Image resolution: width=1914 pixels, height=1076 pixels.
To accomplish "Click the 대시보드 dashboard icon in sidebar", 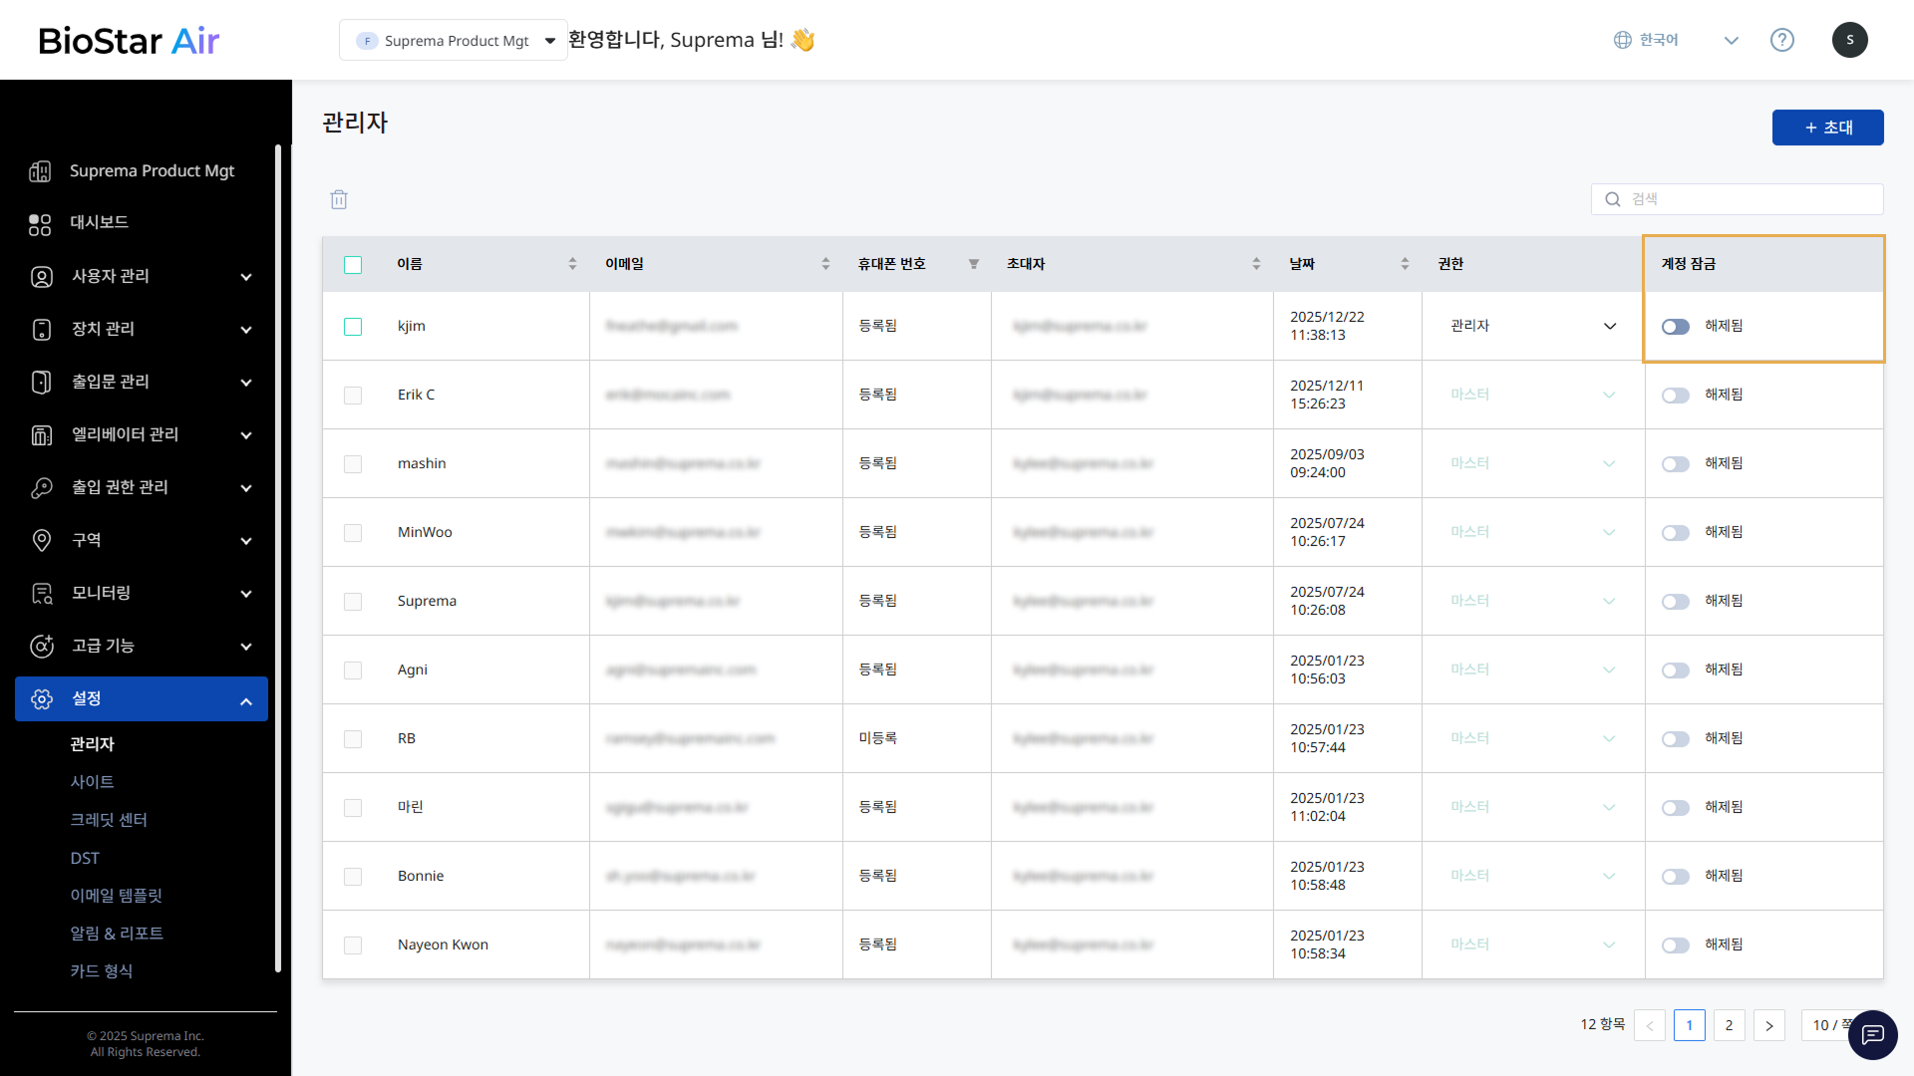I will [40, 224].
